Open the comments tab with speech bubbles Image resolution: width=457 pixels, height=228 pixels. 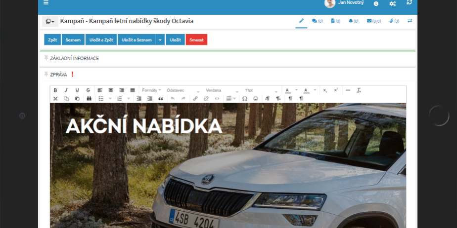tap(317, 21)
